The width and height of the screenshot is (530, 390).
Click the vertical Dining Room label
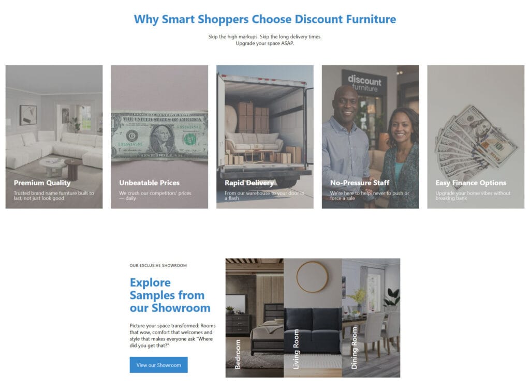click(x=354, y=348)
